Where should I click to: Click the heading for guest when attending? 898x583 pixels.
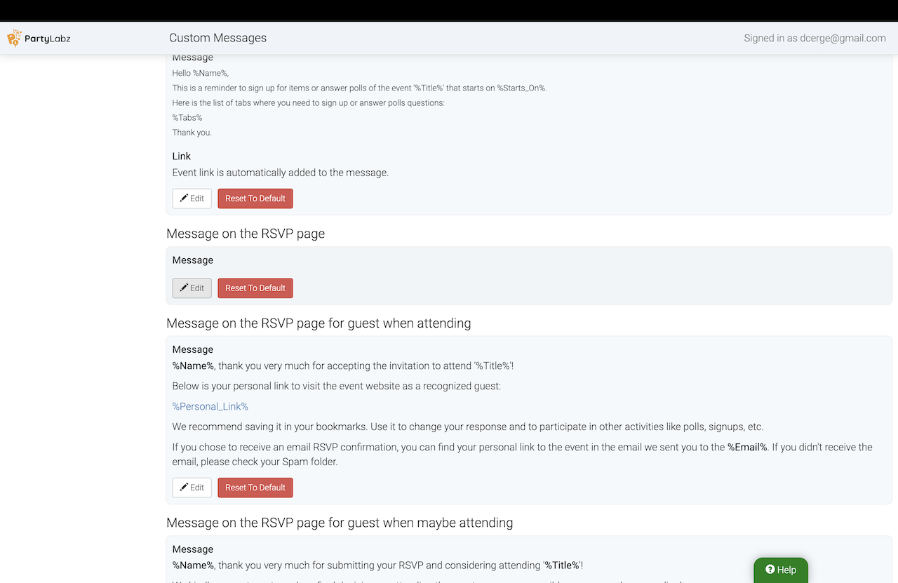(319, 323)
